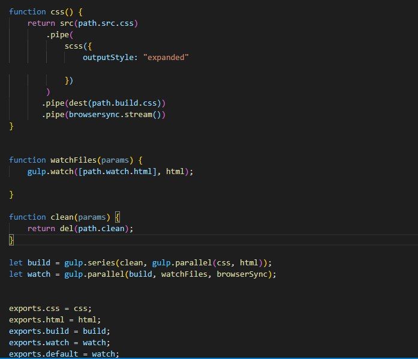Click "gulp.watch([path.watch.html], html);" line
Screen dimensions: 418x359
110,172
